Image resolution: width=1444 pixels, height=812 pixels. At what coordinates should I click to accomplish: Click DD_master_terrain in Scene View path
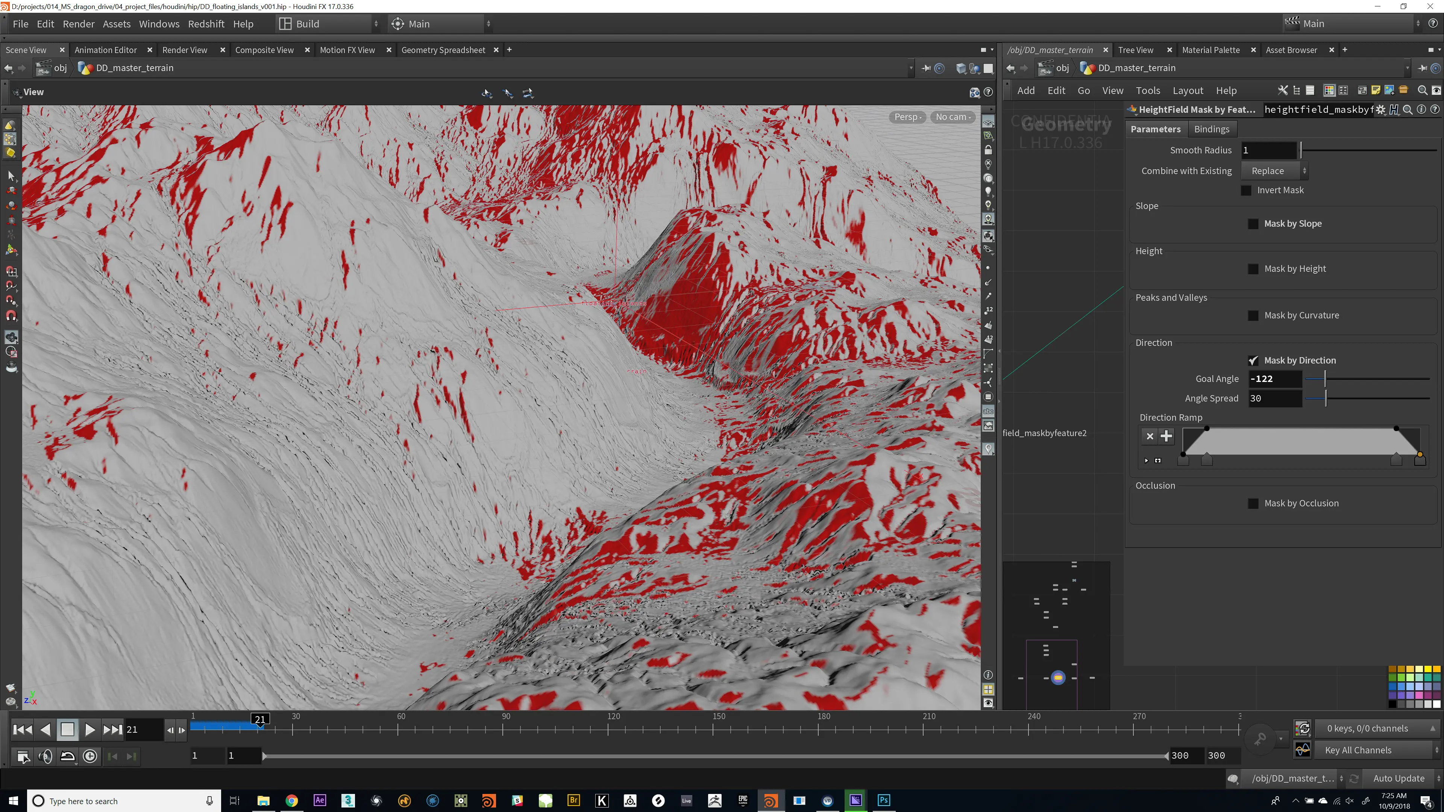(x=135, y=68)
